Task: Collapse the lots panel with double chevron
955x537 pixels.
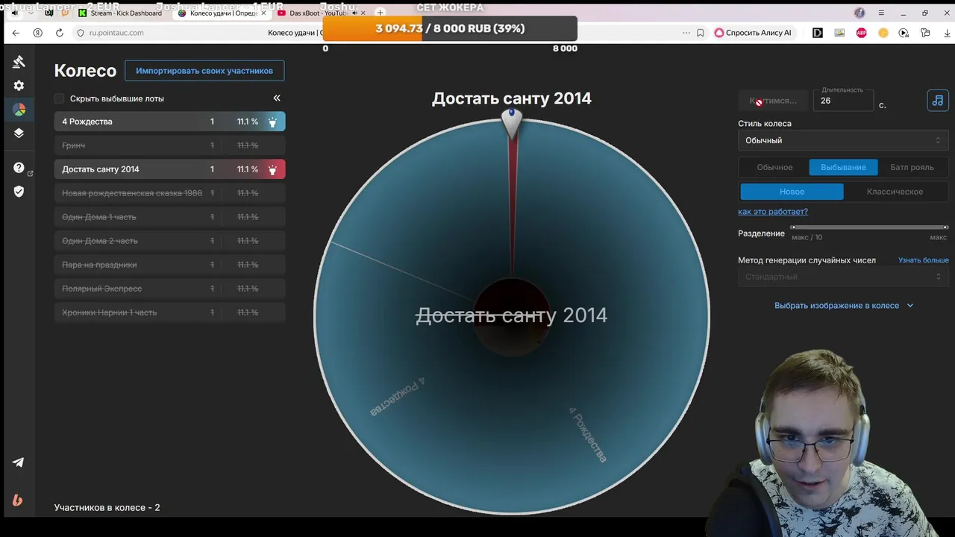Action: (x=277, y=98)
